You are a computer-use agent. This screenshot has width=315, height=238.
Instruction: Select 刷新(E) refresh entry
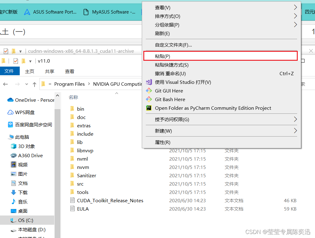click(221, 33)
